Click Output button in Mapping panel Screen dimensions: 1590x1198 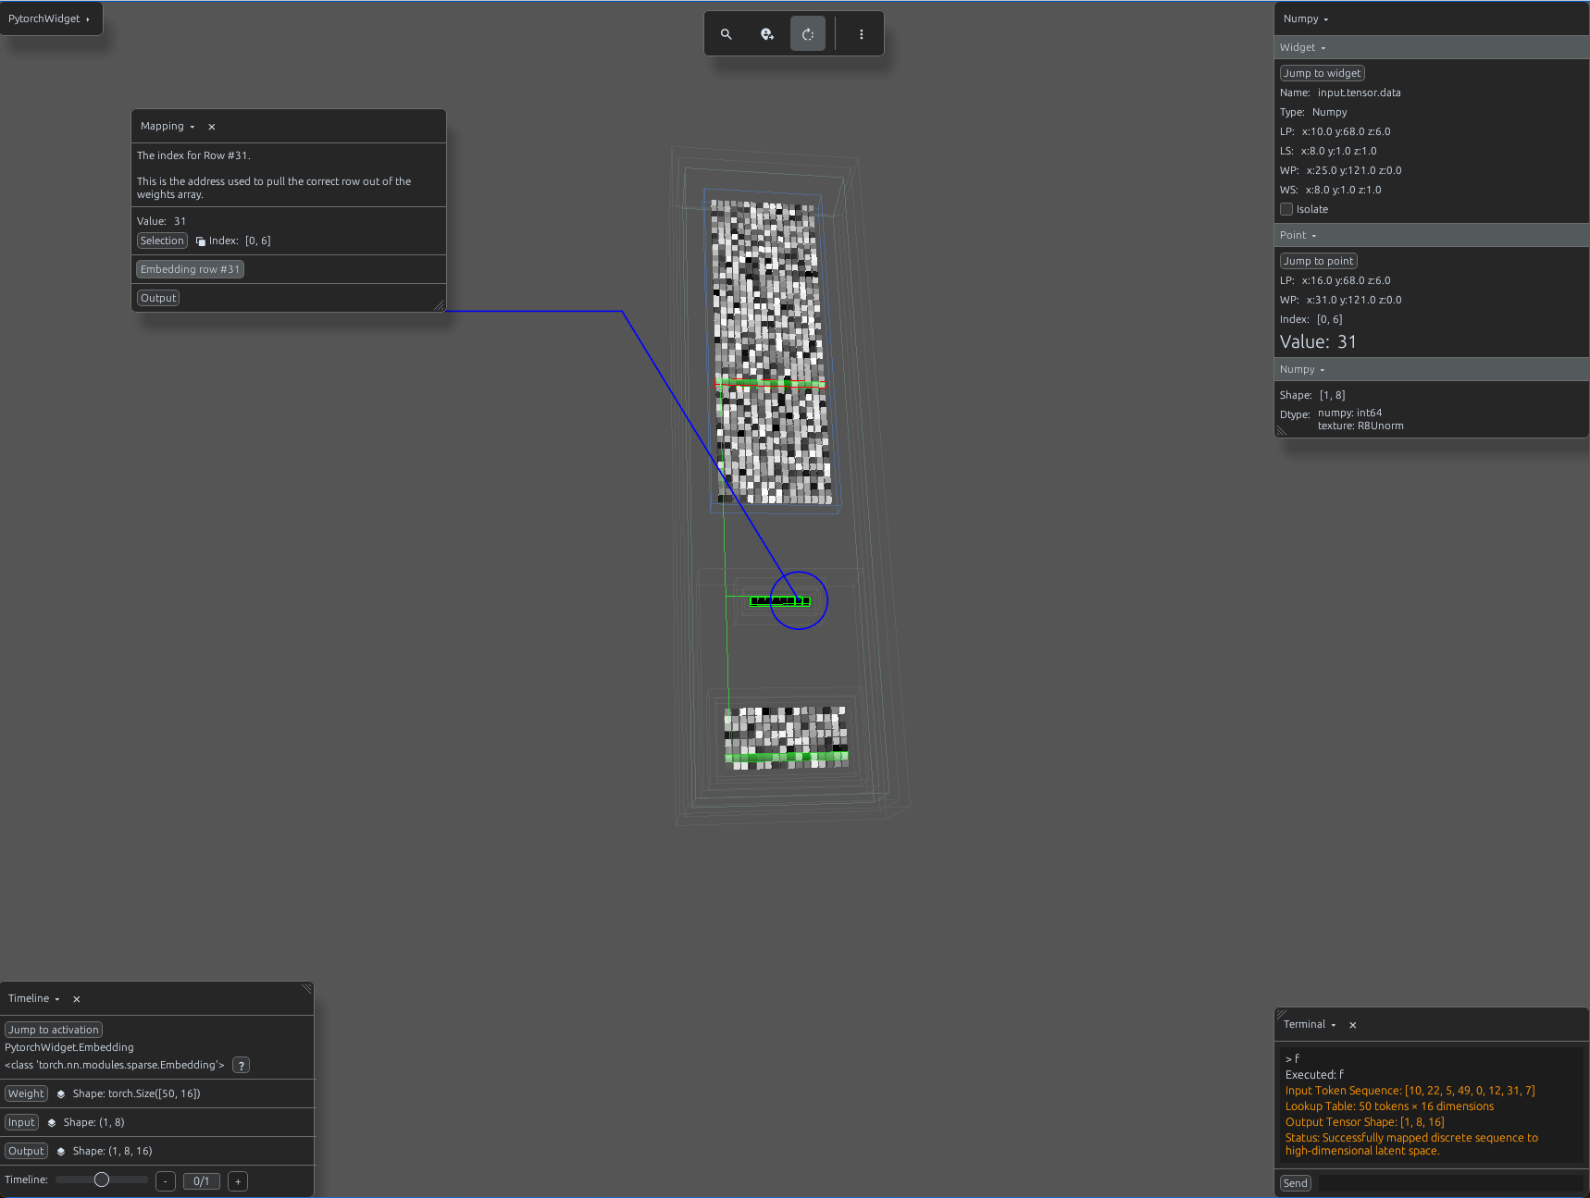(158, 298)
